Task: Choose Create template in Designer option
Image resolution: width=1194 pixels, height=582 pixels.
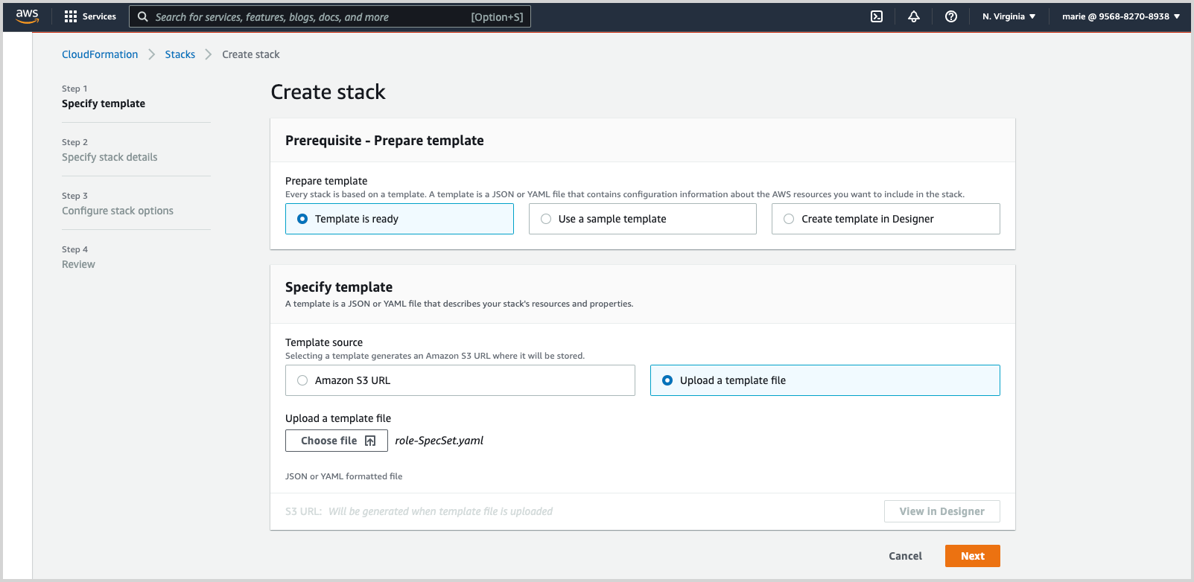Action: [789, 219]
